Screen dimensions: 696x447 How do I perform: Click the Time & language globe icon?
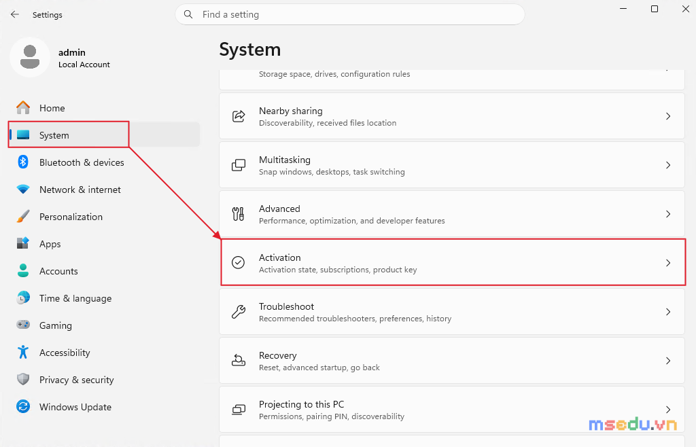(23, 298)
